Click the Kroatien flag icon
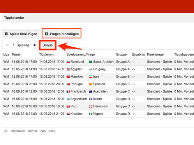194x145 pixels. click(x=68, y=114)
